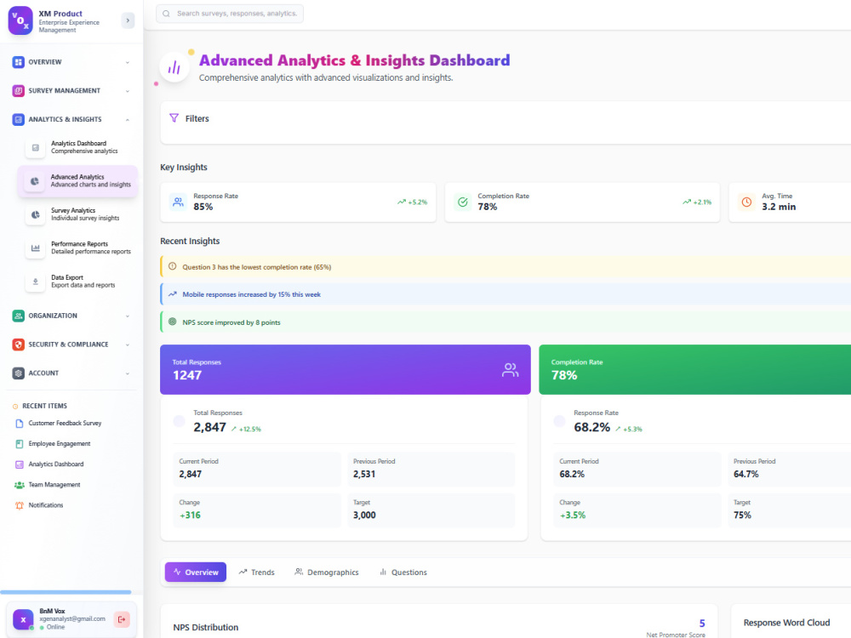Open Data Export menu item
Image resolution: width=851 pixels, height=638 pixels.
(x=77, y=282)
